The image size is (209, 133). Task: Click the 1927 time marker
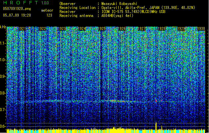[x=142, y=29]
